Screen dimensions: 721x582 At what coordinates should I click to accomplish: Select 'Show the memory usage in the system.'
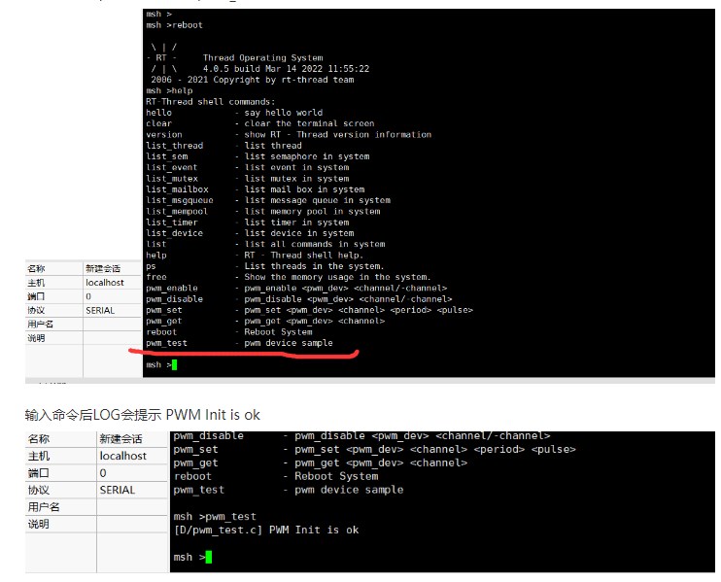coord(337,277)
